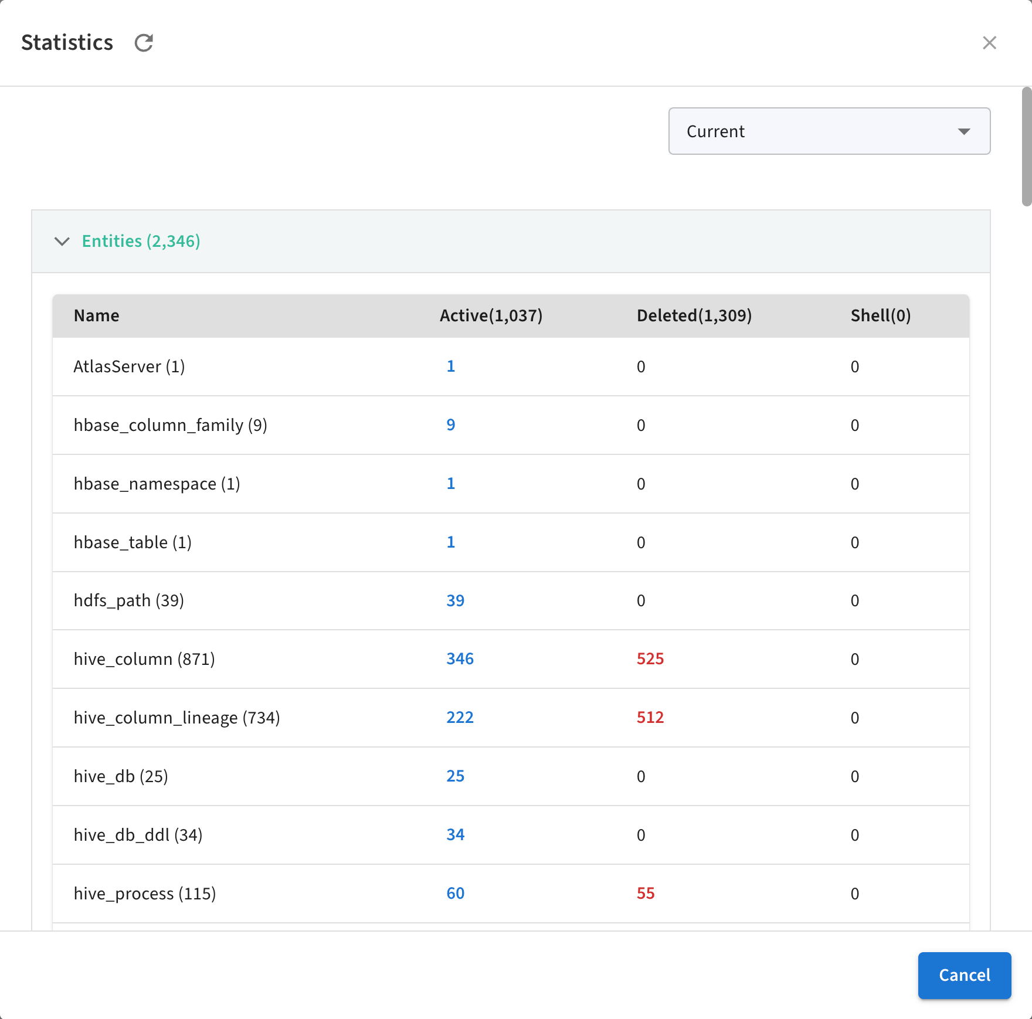Click the dialog's vertical scrollbar
Viewport: 1032px width, 1019px height.
coord(1026,147)
